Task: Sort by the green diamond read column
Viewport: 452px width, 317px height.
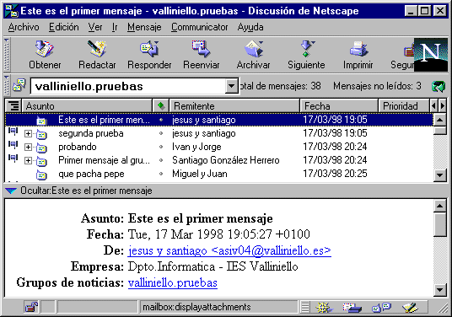Action: click(x=161, y=106)
